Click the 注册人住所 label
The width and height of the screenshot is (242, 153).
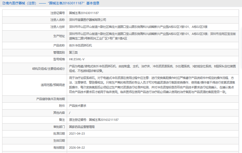(58, 27)
